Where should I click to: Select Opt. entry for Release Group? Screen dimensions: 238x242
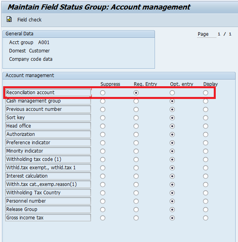(172, 209)
